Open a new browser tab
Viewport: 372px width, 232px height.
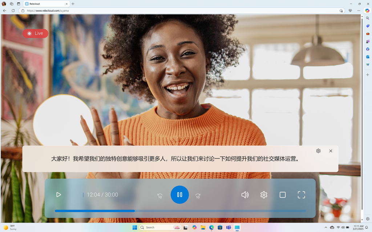[x=73, y=4]
